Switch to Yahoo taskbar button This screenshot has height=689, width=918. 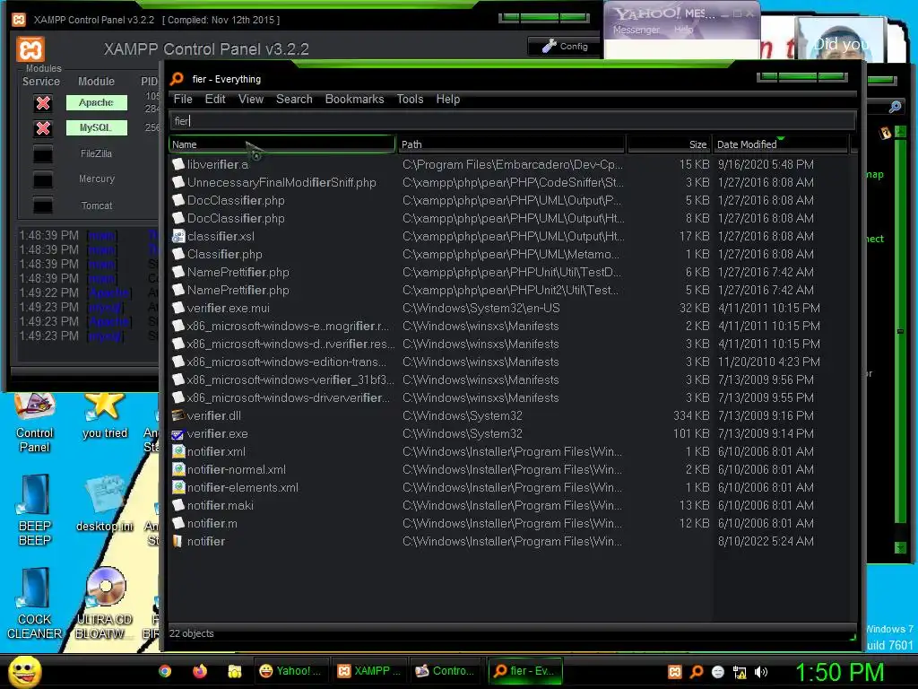[x=290, y=671]
